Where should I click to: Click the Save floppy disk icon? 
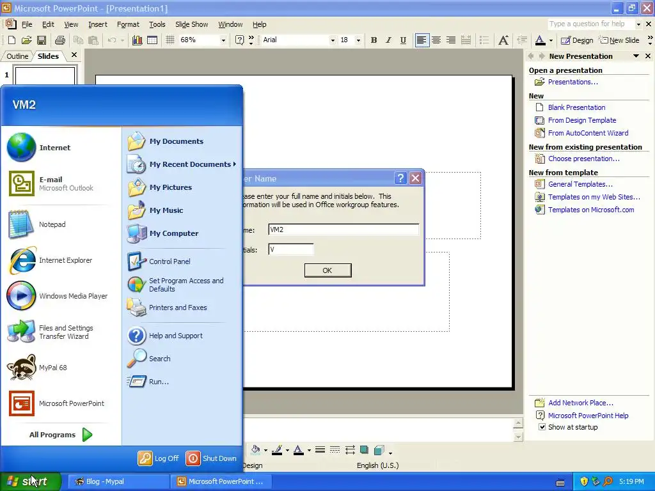point(42,40)
